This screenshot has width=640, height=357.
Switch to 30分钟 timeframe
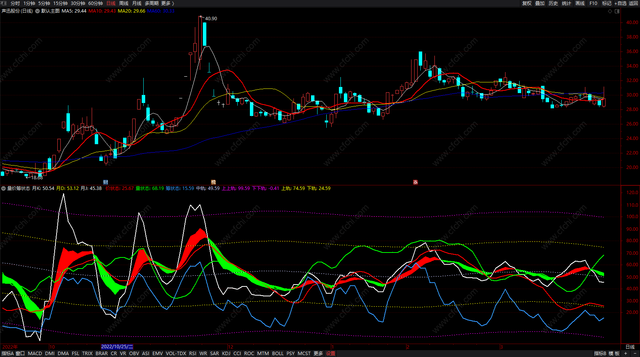[x=78, y=3]
